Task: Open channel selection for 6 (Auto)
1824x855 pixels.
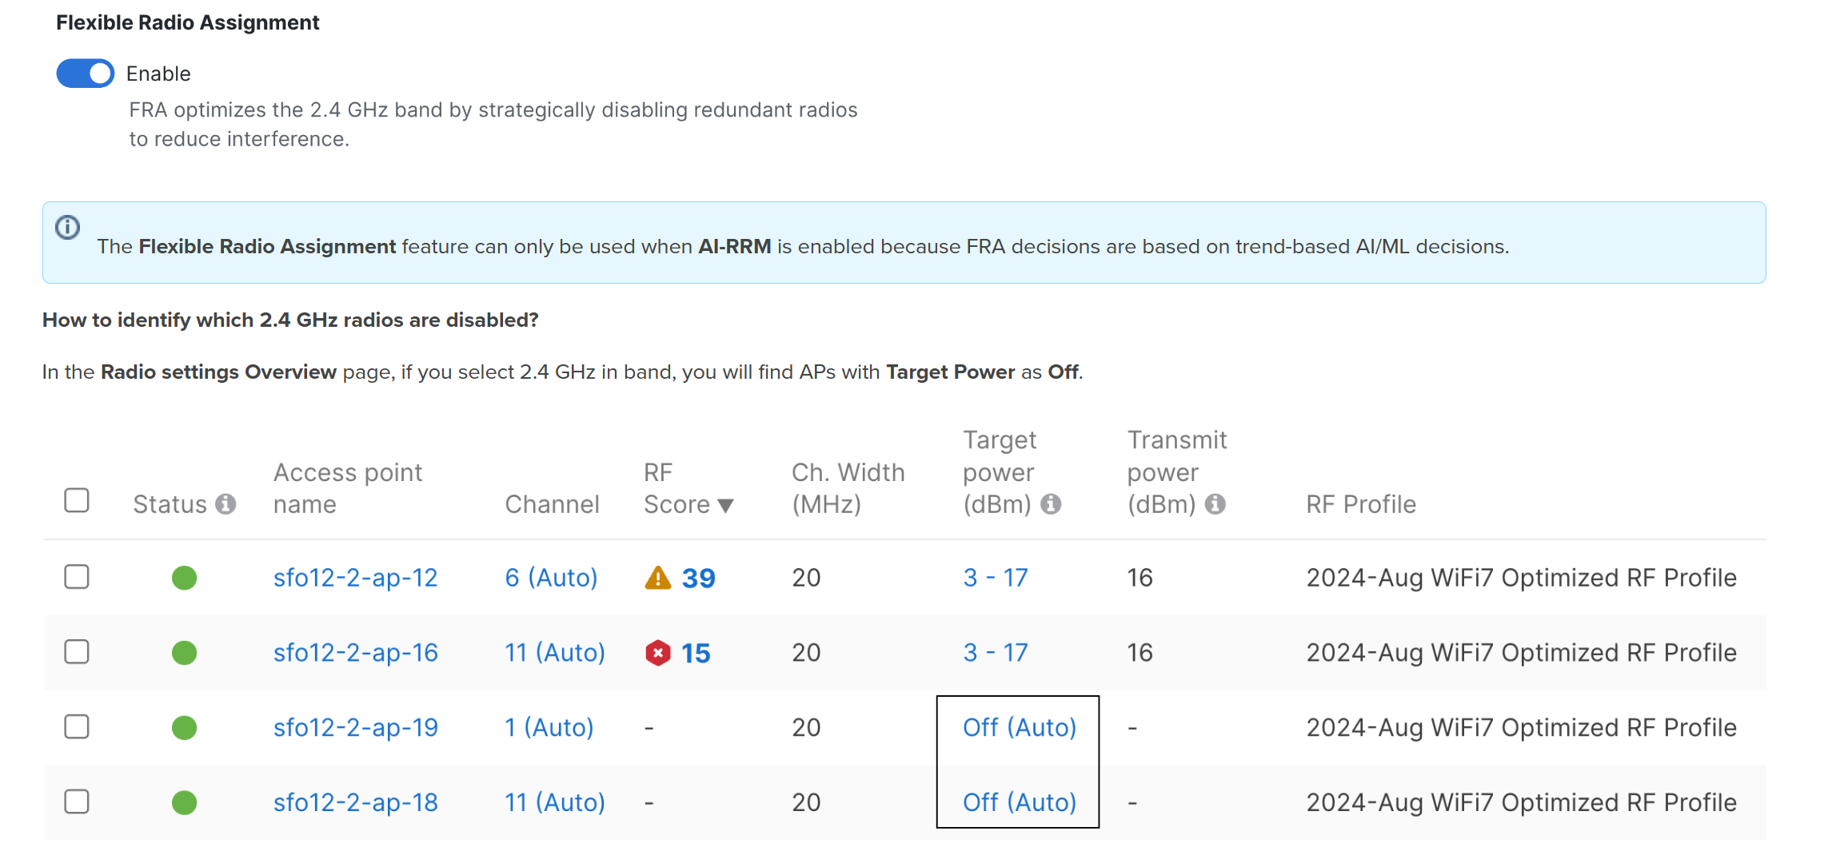Action: [551, 577]
